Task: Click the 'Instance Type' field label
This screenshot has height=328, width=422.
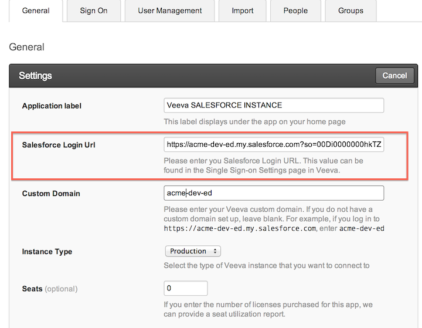Action: click(x=47, y=252)
